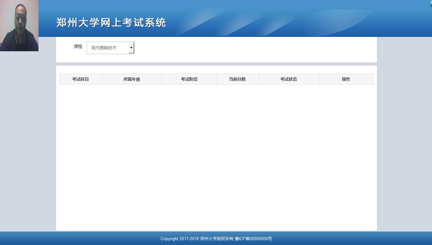
Task: Click the 考试状态 column header
Action: [289, 79]
